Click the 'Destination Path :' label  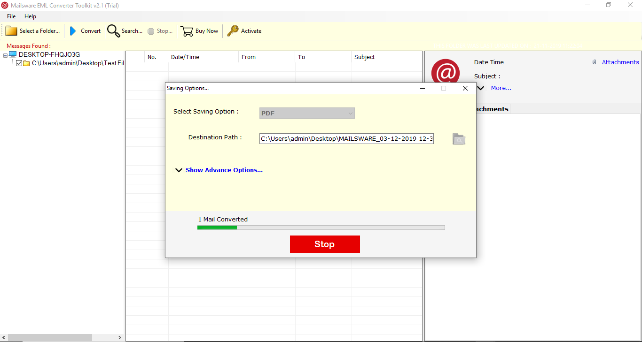tap(215, 137)
